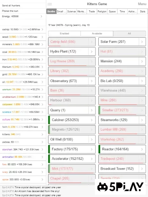Click the arrow next to Hydro Plant (172)

pos(92,51)
